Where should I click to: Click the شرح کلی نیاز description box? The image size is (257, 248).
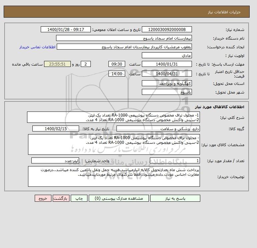click(x=113, y=118)
